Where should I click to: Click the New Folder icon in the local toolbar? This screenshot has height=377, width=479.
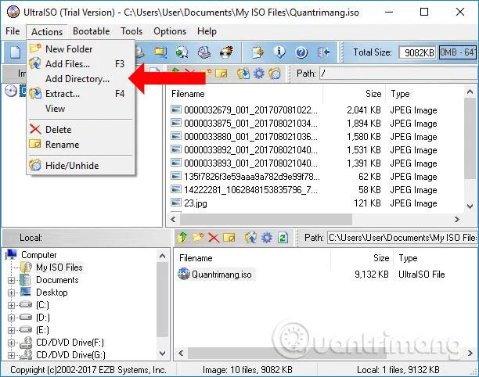(198, 237)
